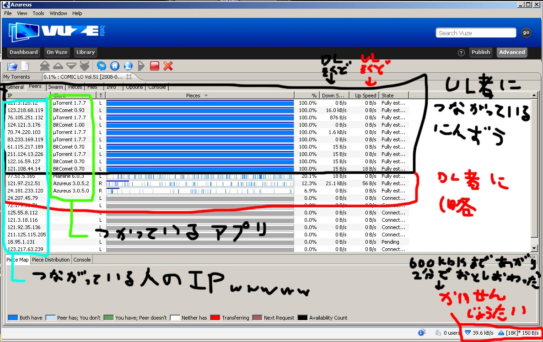Click the 16.0 kB/s down speed cell

[336, 110]
